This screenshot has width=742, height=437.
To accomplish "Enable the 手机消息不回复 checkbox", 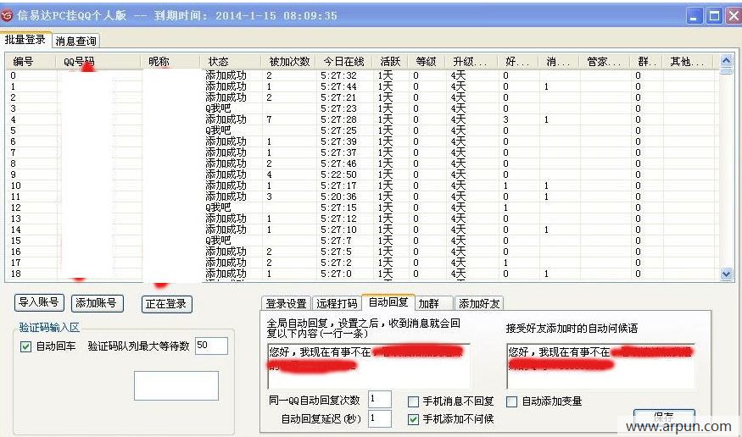I will pos(413,401).
